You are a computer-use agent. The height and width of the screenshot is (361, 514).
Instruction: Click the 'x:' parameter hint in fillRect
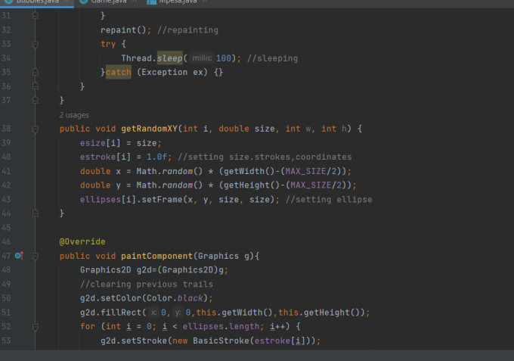[x=153, y=312]
